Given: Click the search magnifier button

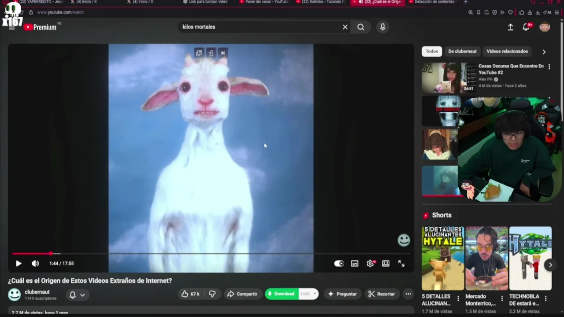Looking at the screenshot, I should [361, 27].
